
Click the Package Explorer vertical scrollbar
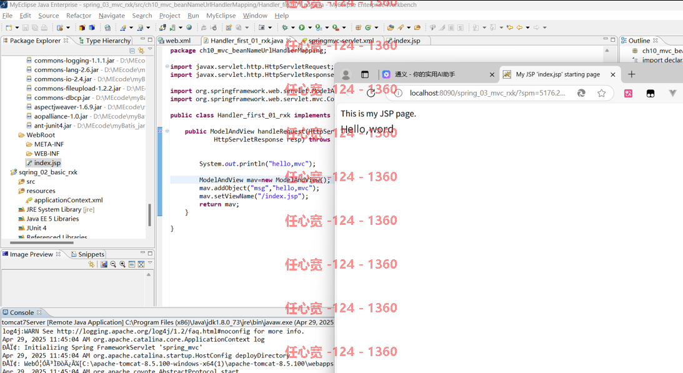point(150,215)
